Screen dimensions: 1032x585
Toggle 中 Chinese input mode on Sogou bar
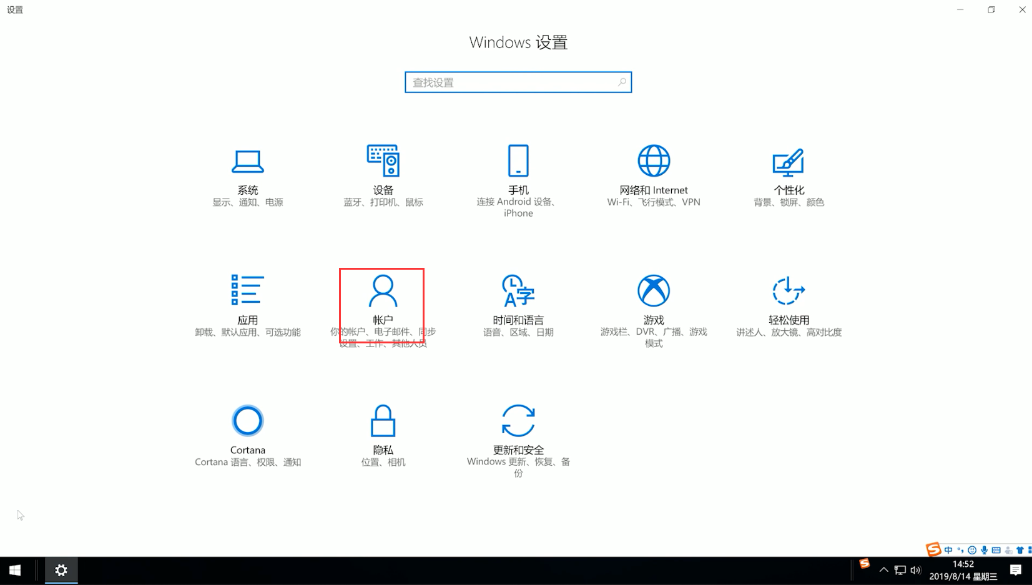click(948, 550)
